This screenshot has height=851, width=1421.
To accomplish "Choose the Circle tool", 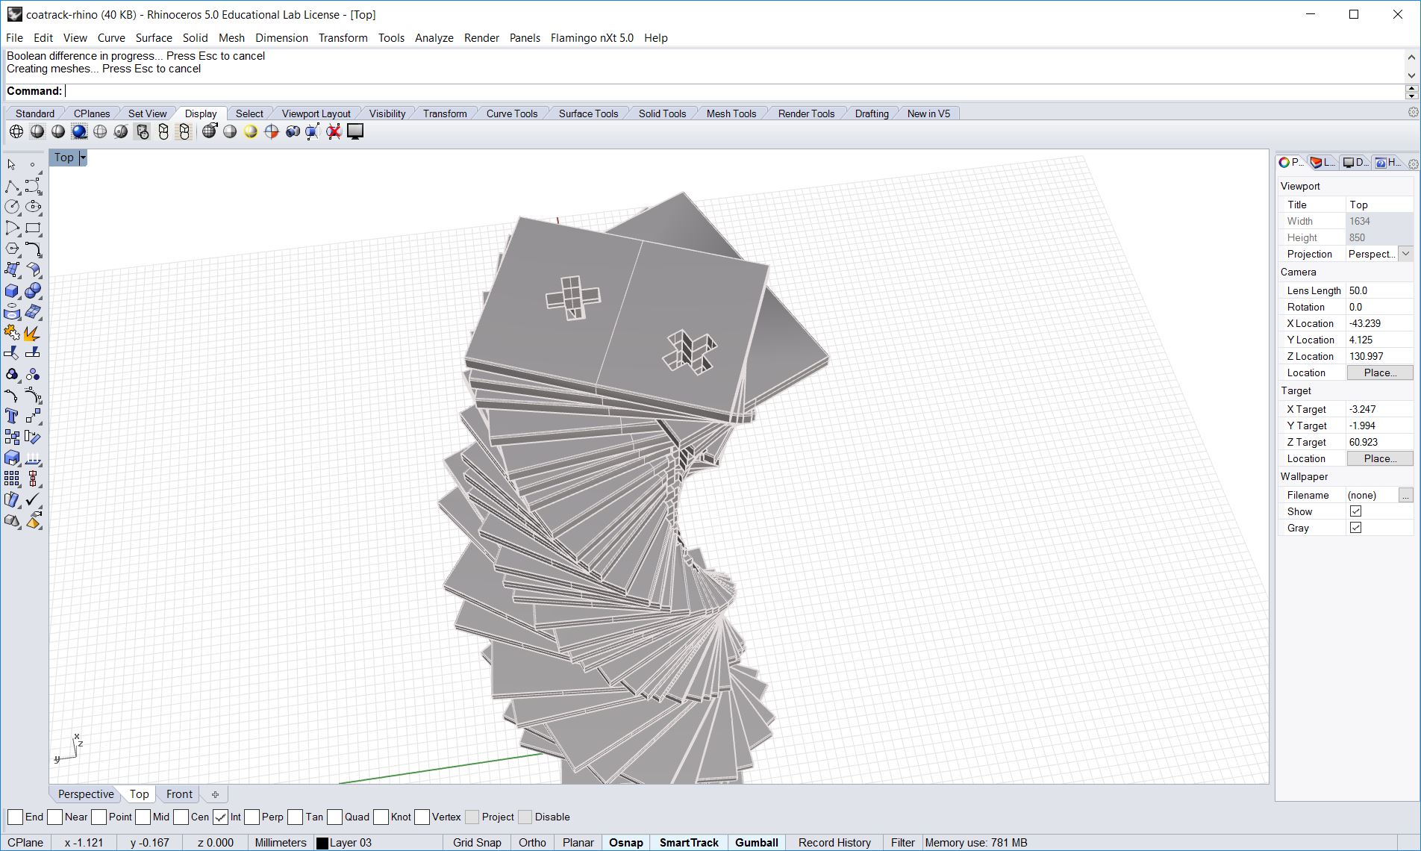I will (12, 207).
